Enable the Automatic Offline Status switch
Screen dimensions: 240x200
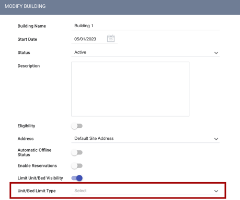(77, 152)
